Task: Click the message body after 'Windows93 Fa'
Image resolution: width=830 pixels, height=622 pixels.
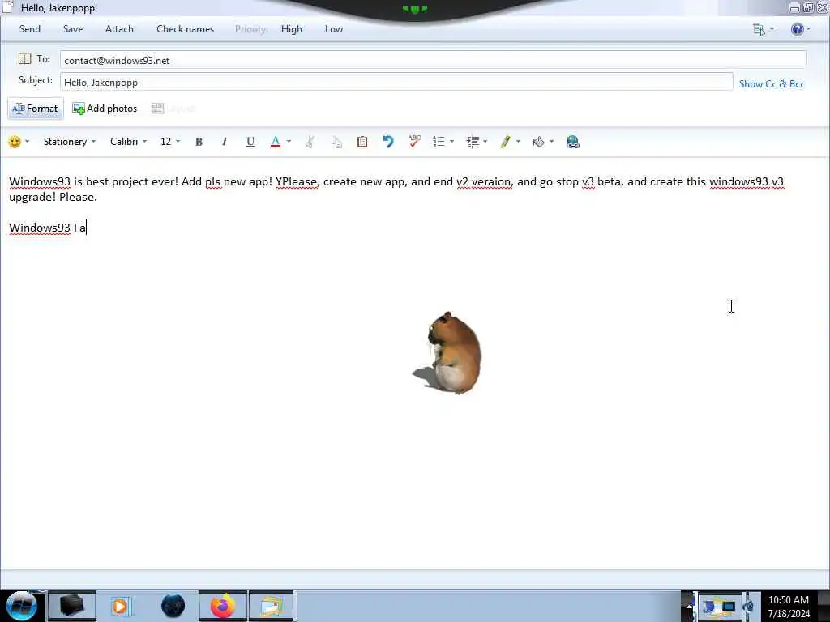Action: point(88,228)
